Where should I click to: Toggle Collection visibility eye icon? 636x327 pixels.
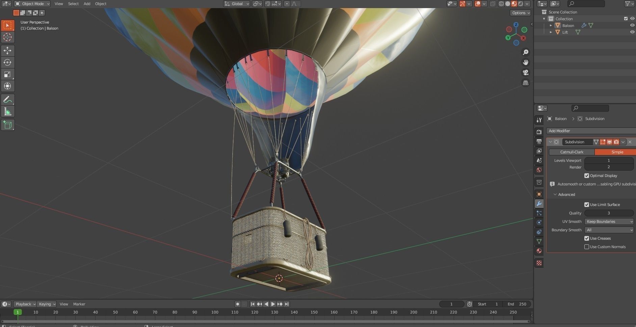[x=632, y=19]
